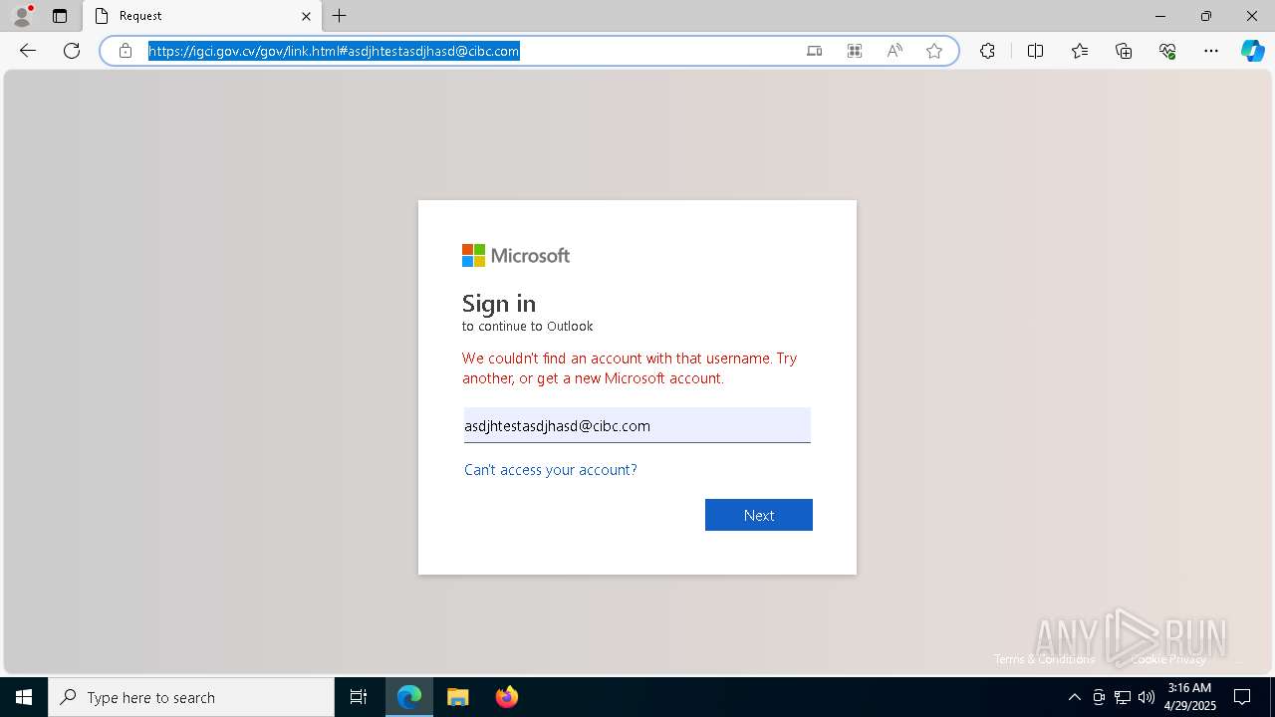The height and width of the screenshot is (717, 1275).
Task: Click the blue Next button
Action: pyautogui.click(x=759, y=515)
